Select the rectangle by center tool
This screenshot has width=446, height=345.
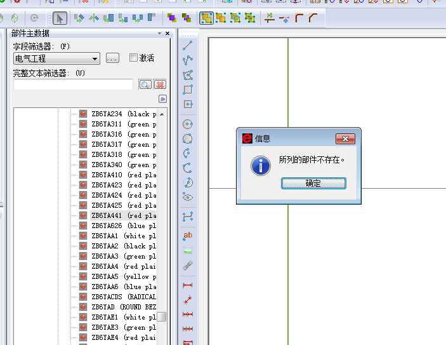[x=188, y=104]
